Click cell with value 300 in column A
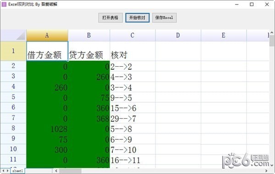The image size is (275, 174). (47, 149)
